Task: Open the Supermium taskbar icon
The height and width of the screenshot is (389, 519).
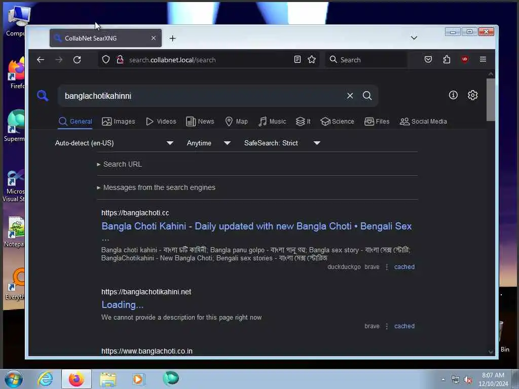Action: point(171,378)
